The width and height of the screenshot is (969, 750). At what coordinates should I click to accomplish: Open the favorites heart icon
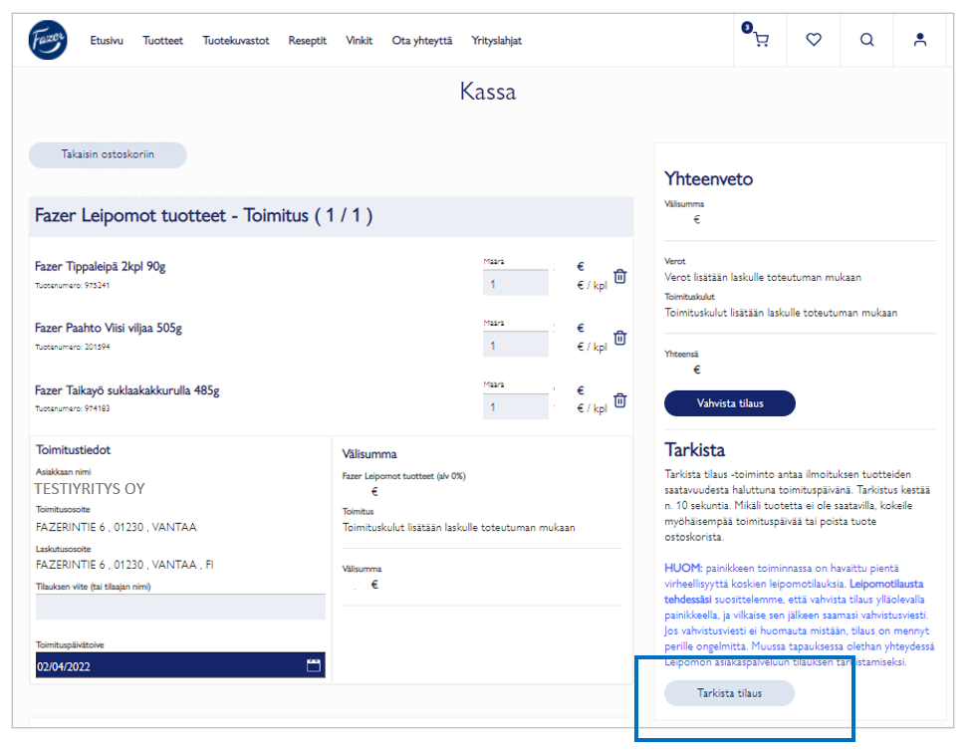(x=814, y=40)
